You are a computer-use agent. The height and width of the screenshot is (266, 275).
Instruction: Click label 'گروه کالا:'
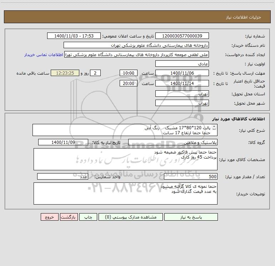(x=256, y=142)
